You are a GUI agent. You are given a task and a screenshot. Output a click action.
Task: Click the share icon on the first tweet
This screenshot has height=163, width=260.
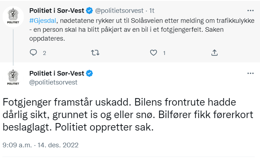[214, 53]
